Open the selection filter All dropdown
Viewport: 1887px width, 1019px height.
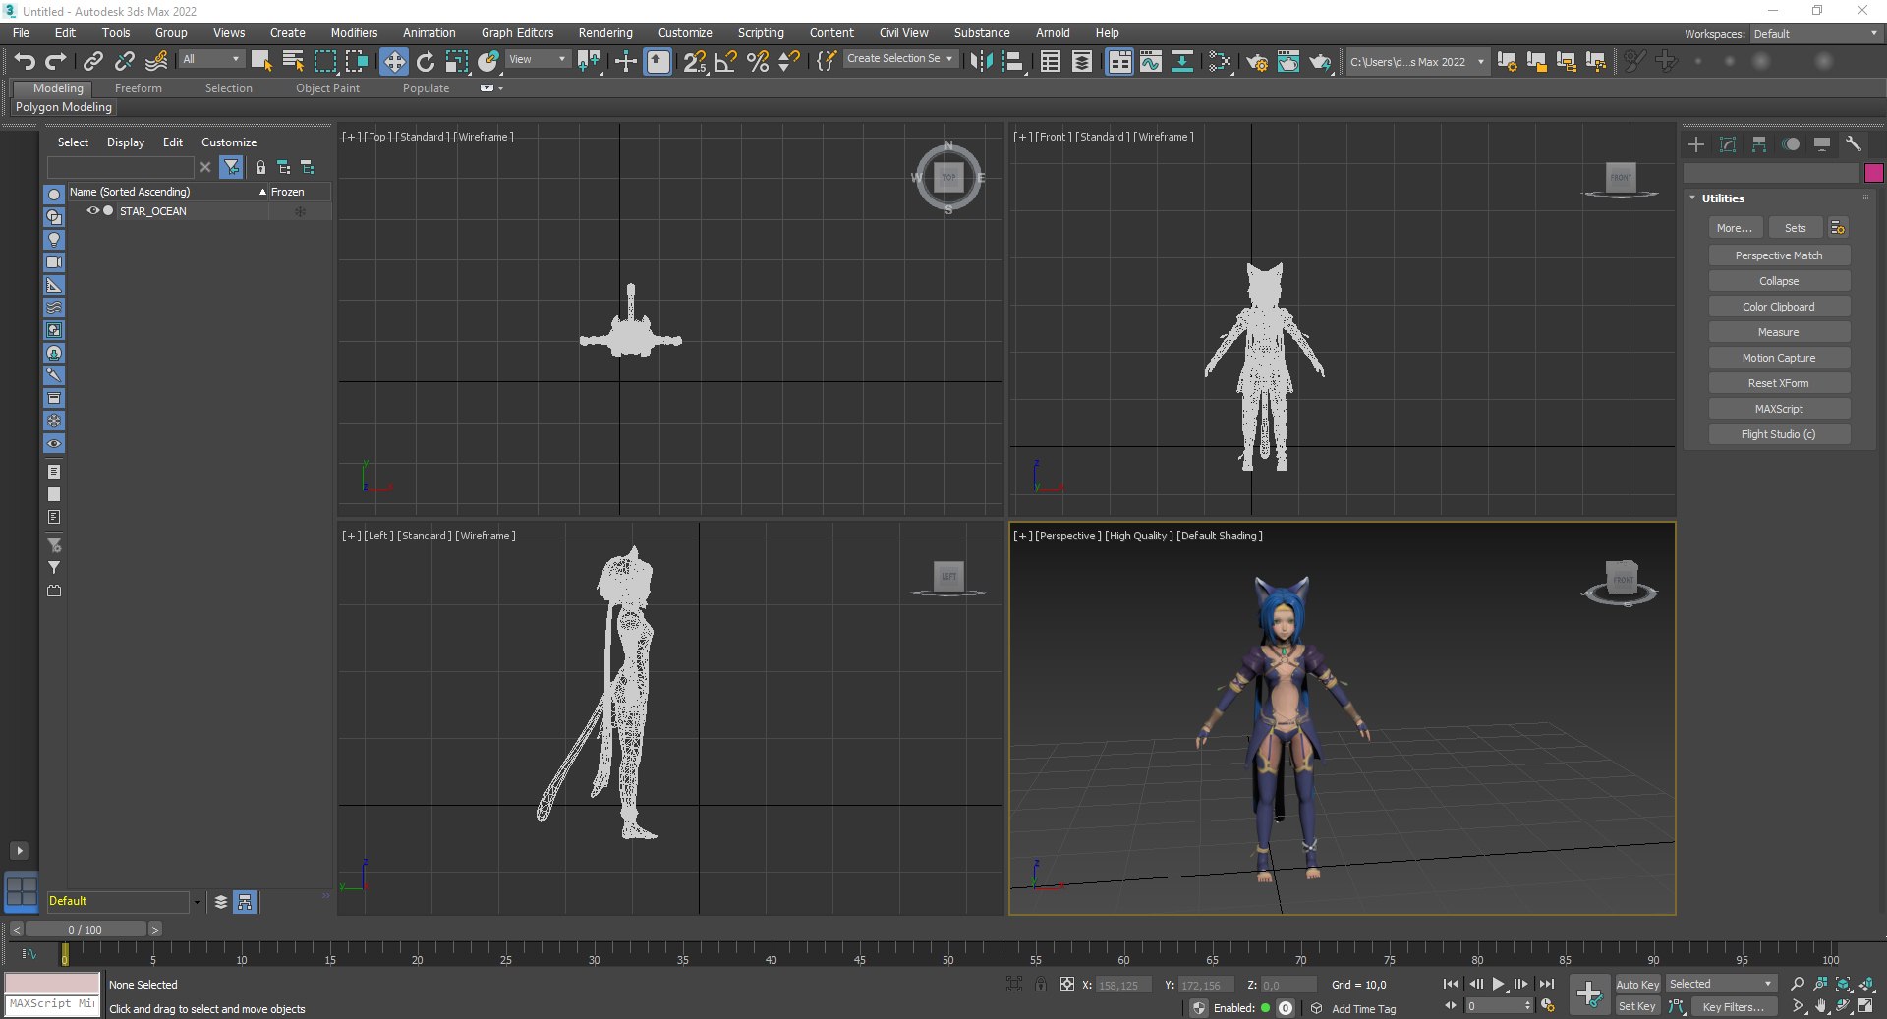point(211,60)
